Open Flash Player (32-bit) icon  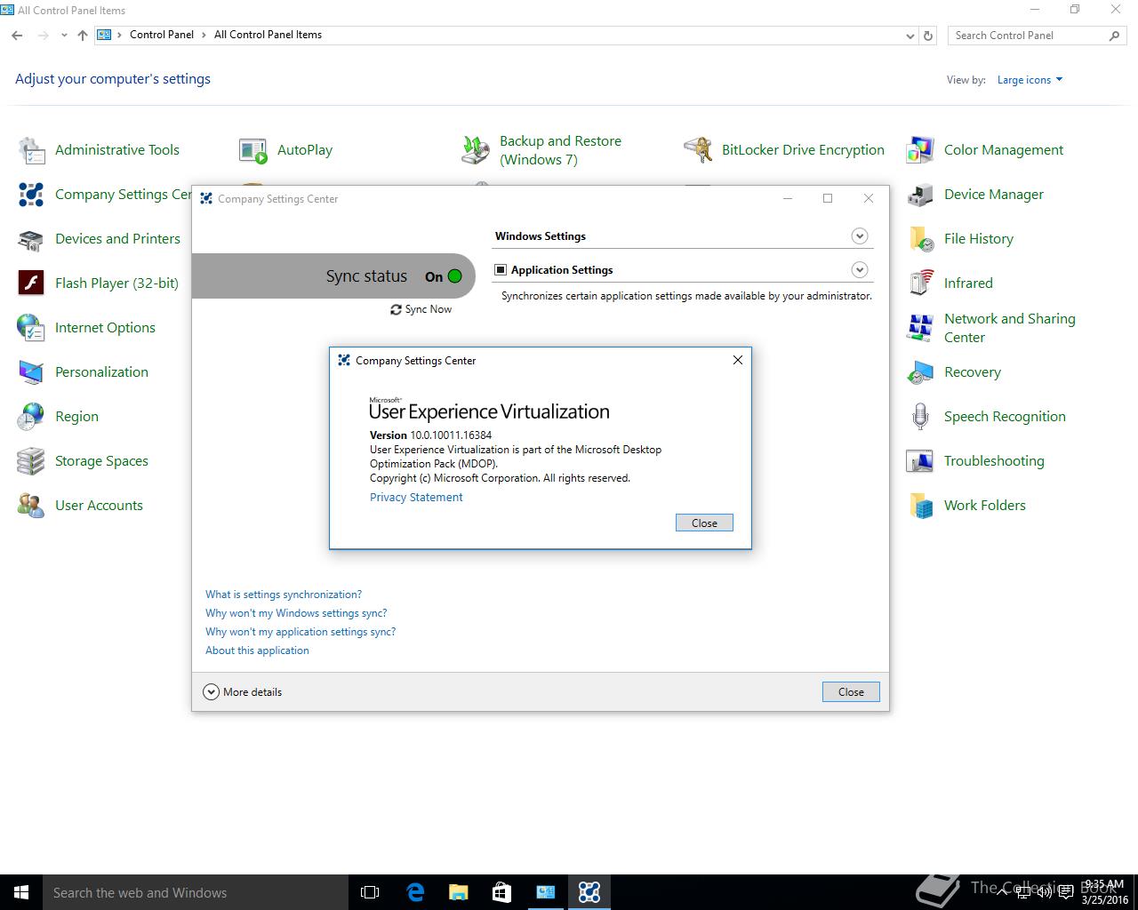coord(32,283)
